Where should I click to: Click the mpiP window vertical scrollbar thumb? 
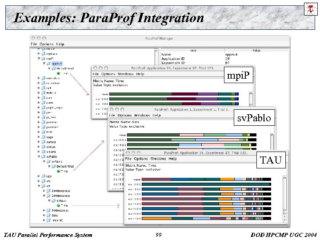coord(251,98)
